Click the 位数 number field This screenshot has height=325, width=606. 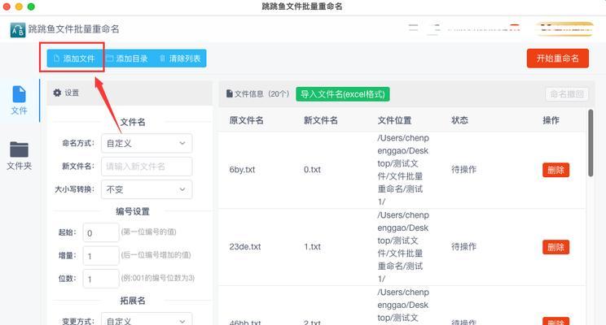[x=101, y=279]
